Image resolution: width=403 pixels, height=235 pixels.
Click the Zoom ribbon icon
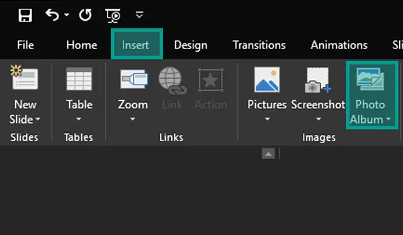tap(133, 79)
